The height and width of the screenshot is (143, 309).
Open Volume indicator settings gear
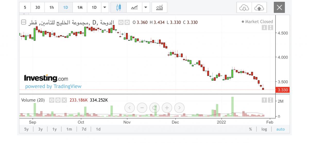coord(58,100)
